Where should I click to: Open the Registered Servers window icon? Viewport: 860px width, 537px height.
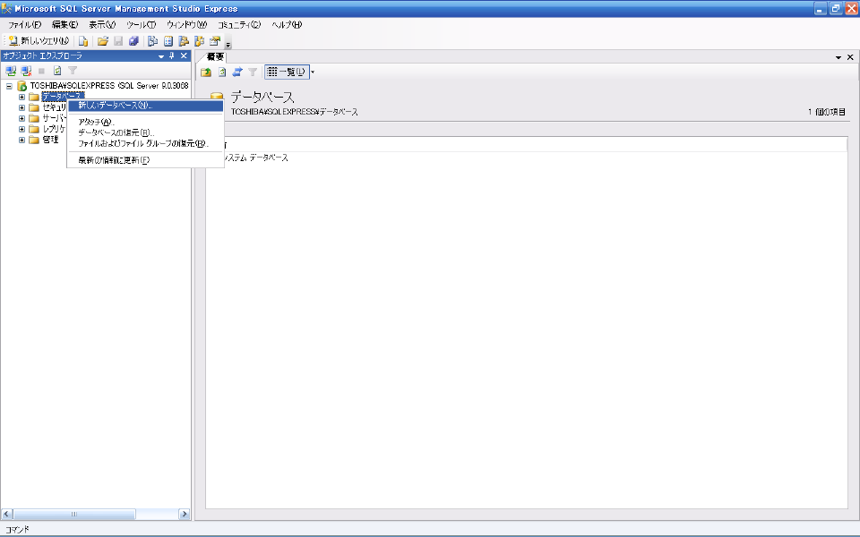[153, 41]
